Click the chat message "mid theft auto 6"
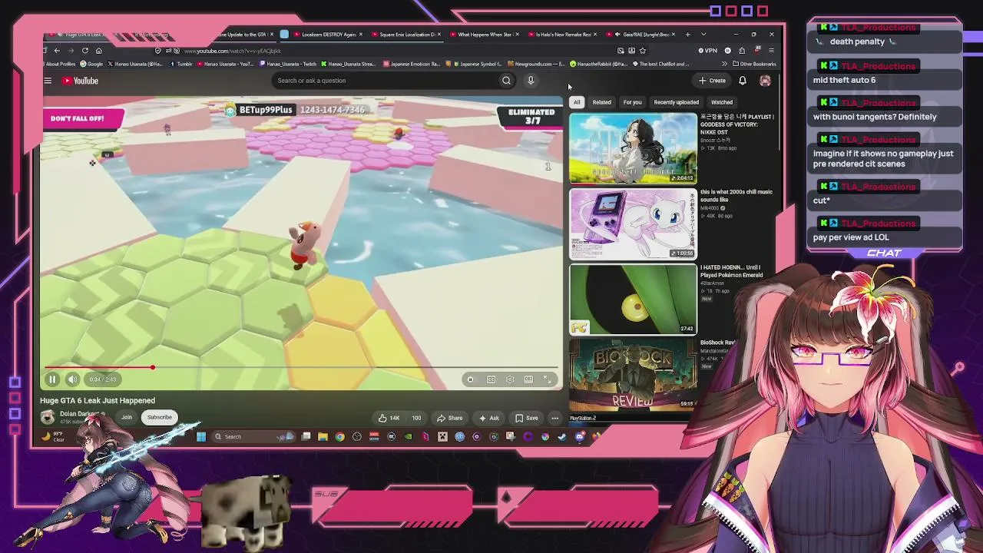 coord(844,80)
